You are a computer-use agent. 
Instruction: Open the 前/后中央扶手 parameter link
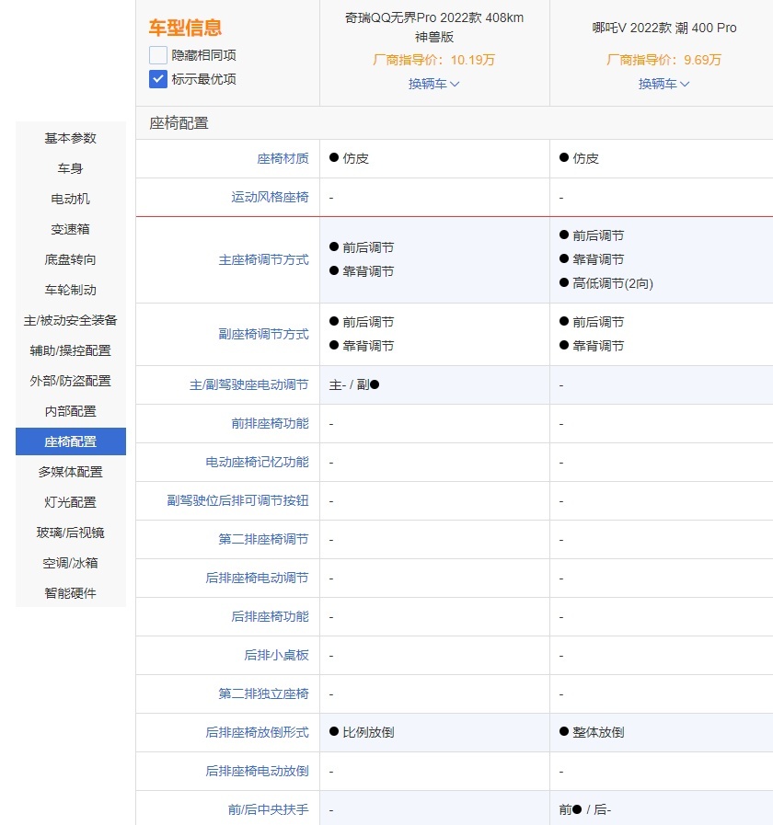(x=268, y=809)
